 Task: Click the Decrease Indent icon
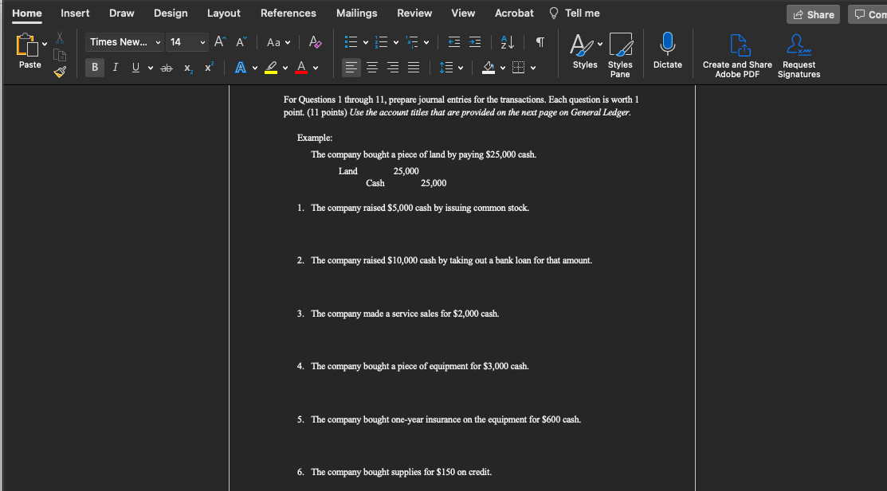coord(454,41)
